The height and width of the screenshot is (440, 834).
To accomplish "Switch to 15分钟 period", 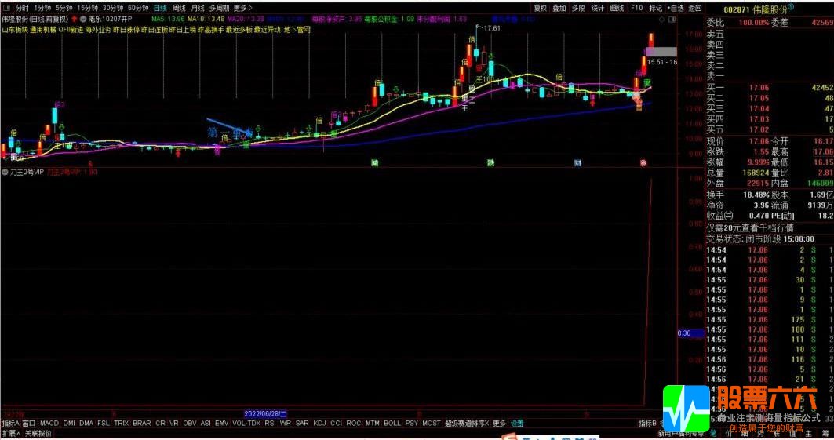I will 88,8.
